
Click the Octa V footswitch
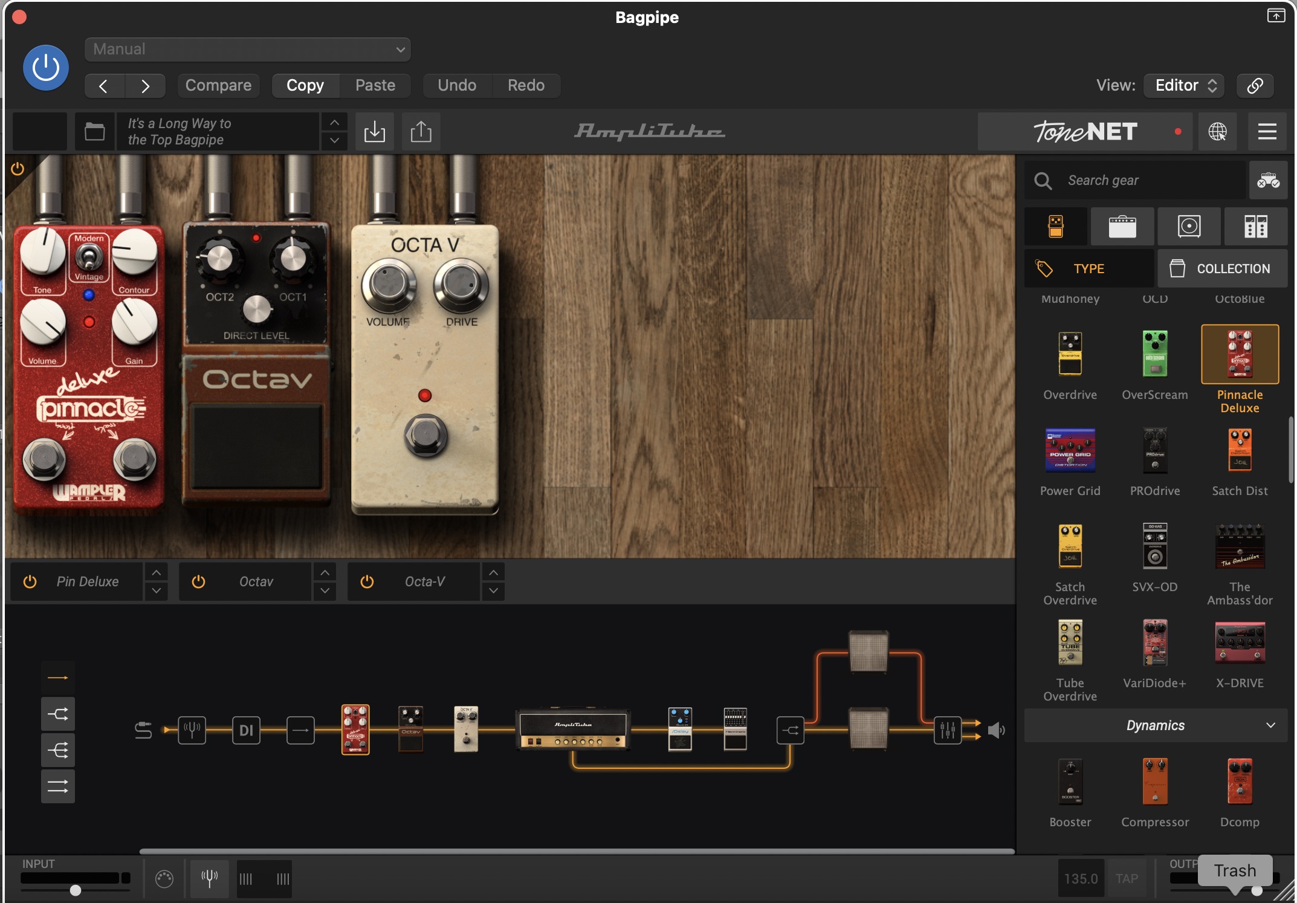(x=425, y=435)
